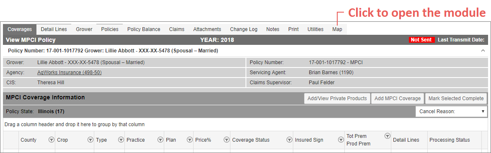
Task: Open filter icon on Practice column
Action: [x=160, y=140]
